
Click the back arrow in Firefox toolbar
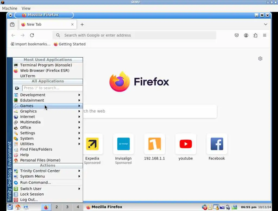tap(13, 35)
